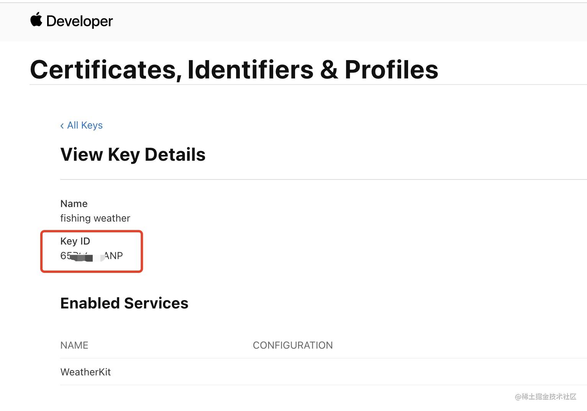This screenshot has width=587, height=411.
Task: Click the gray header bar beside Developer
Action: (x=345, y=22)
